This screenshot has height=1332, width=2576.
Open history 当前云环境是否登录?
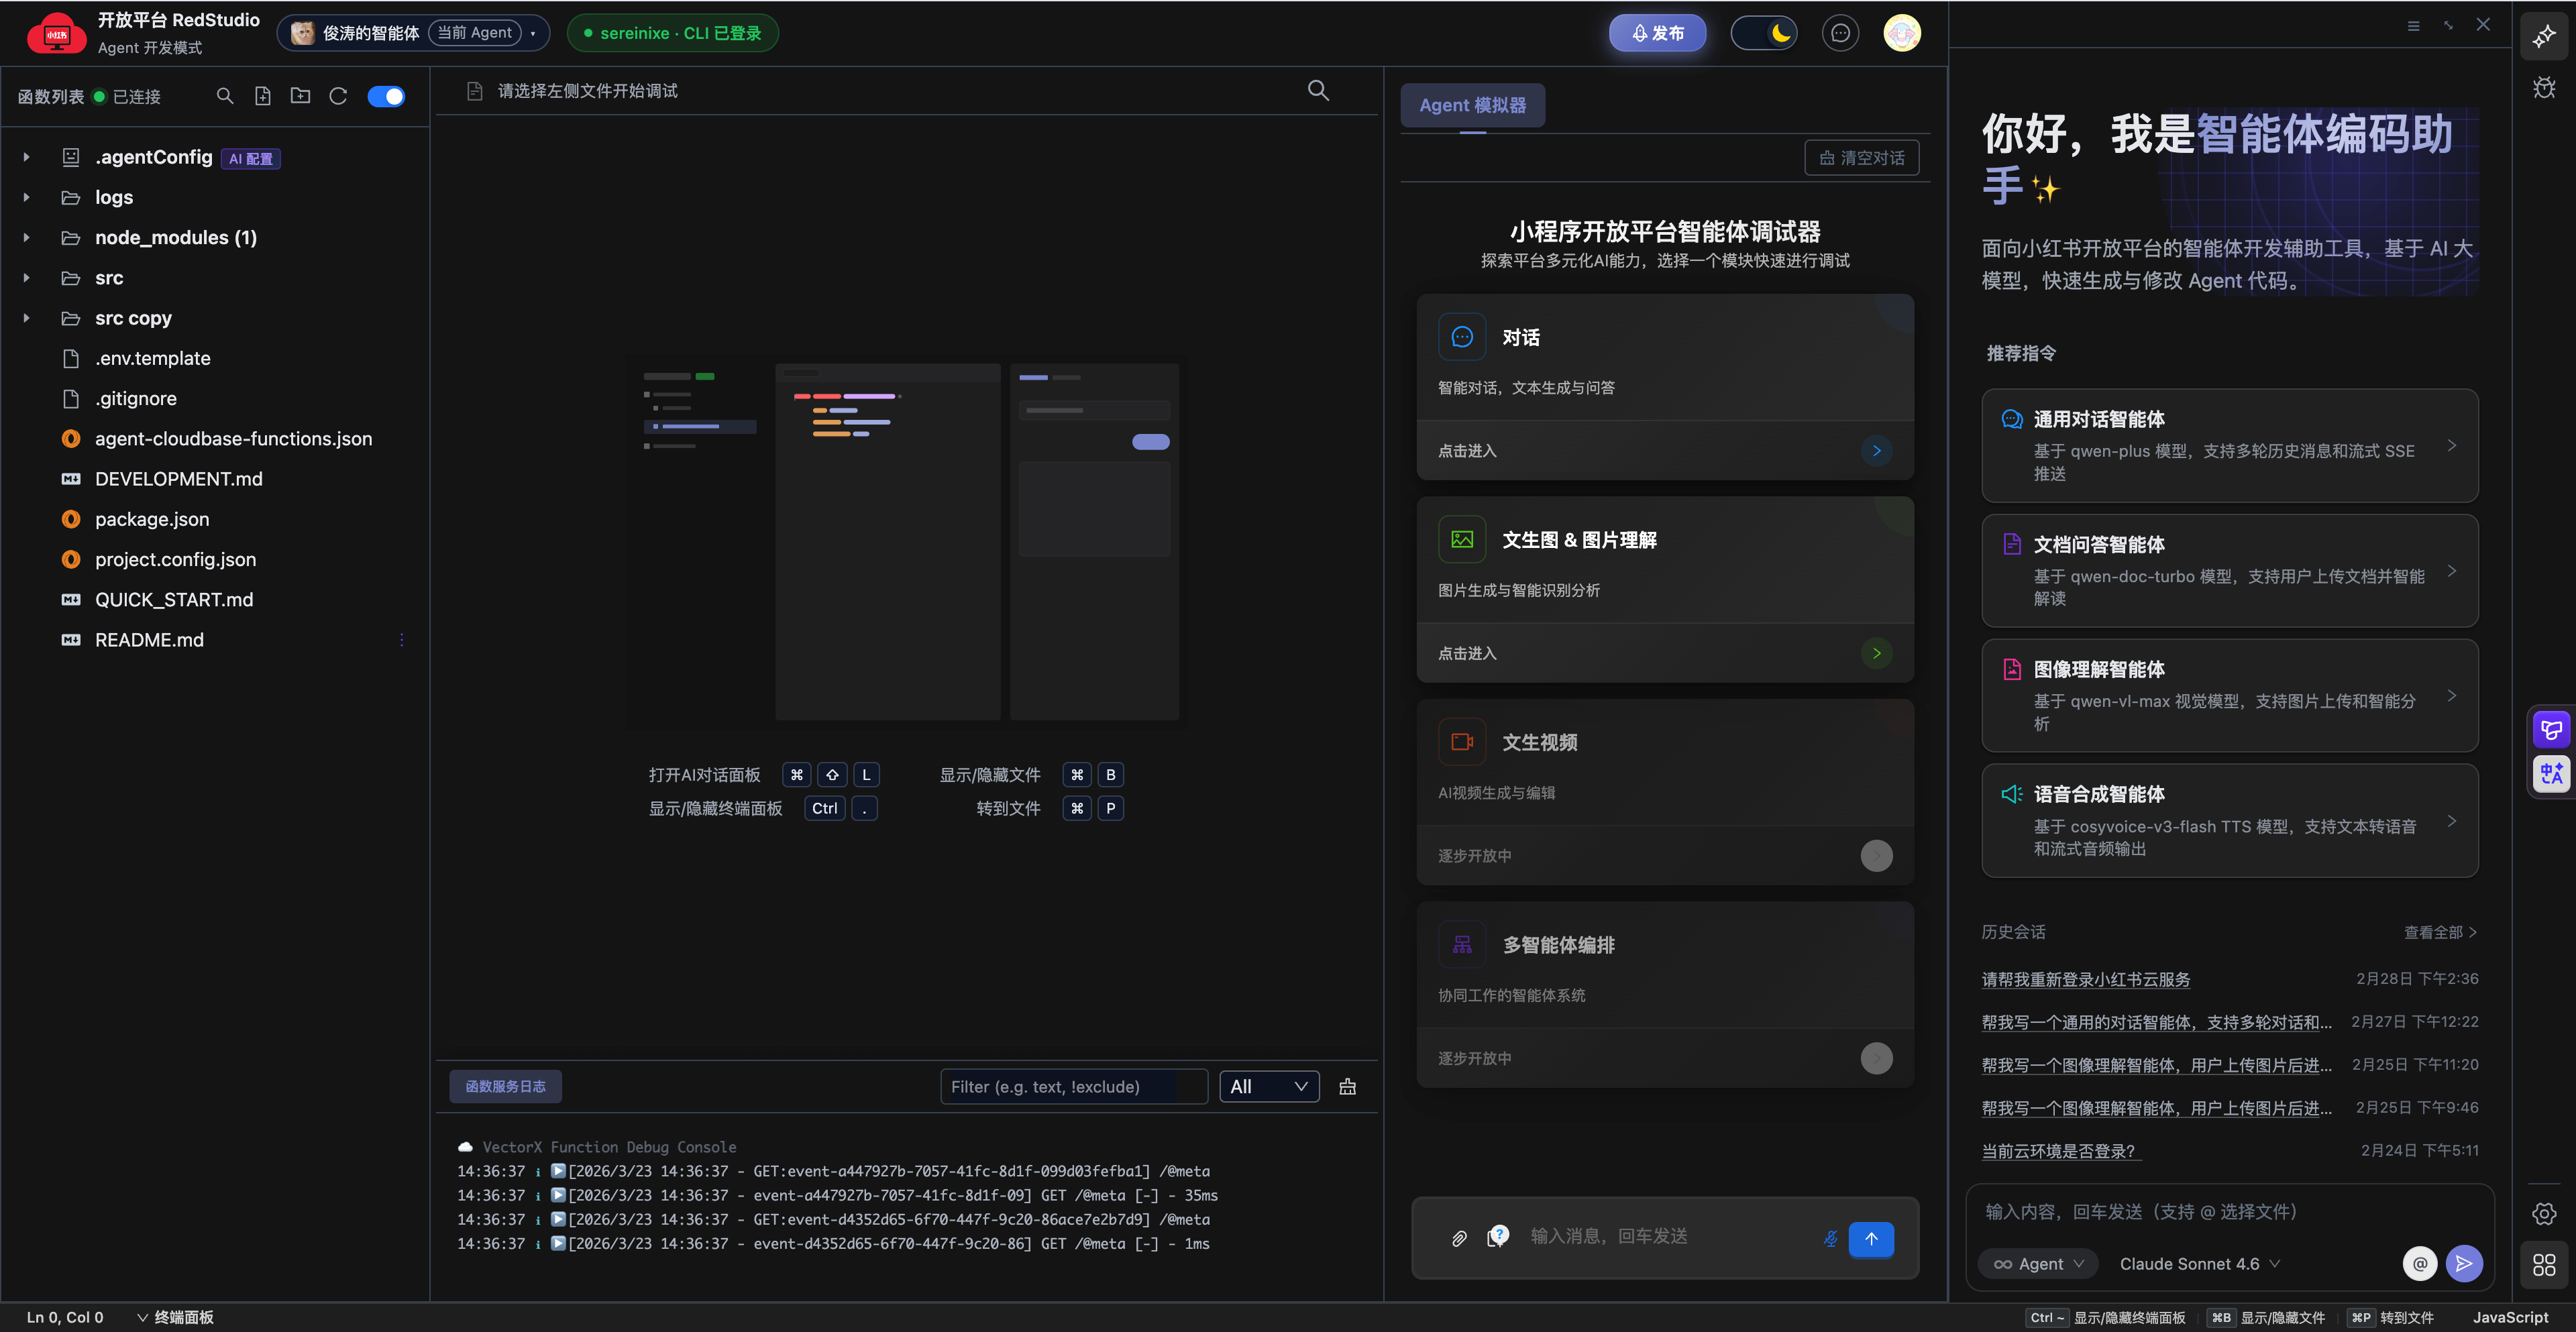[2061, 1151]
